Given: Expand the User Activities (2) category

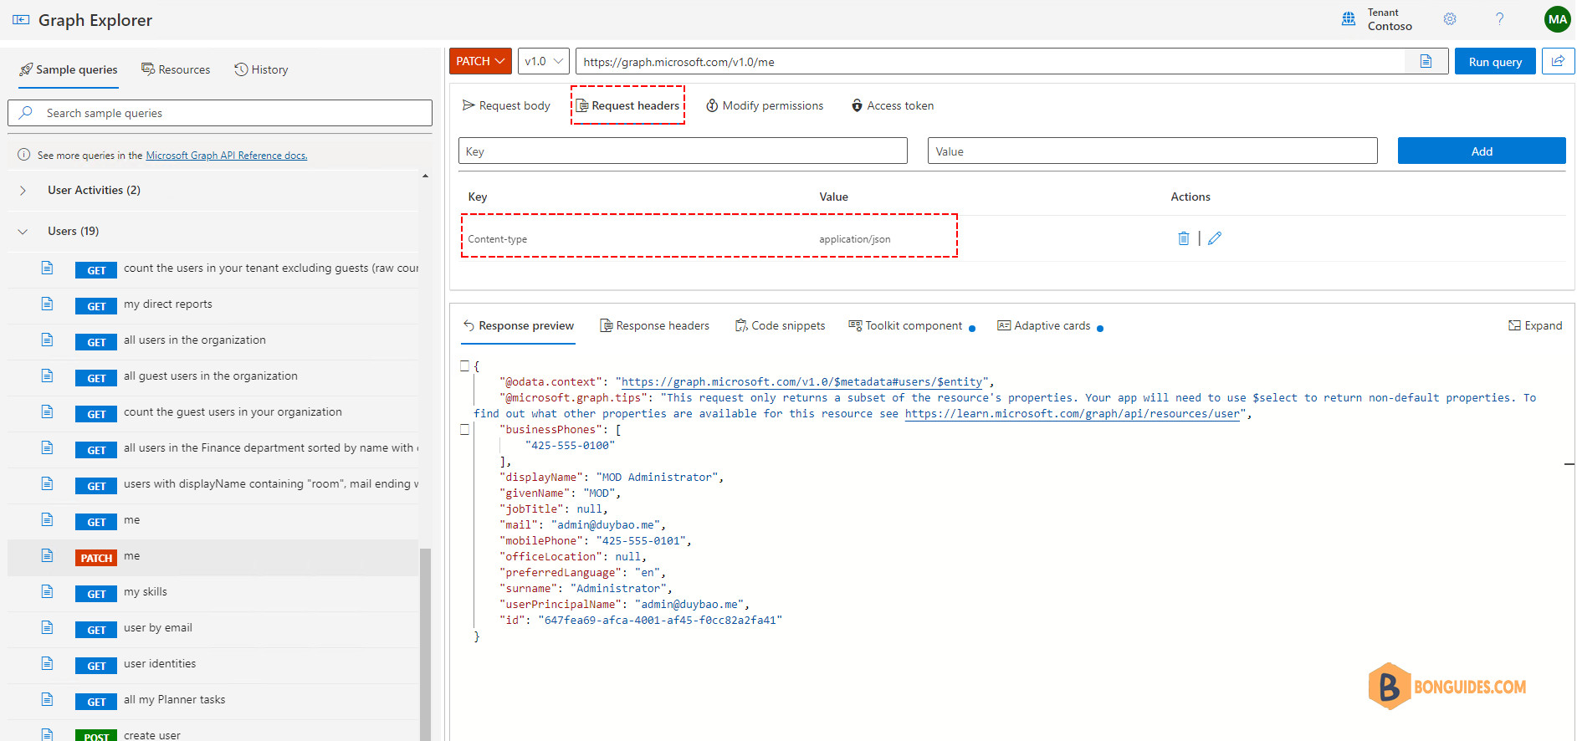Looking at the screenshot, I should point(23,191).
